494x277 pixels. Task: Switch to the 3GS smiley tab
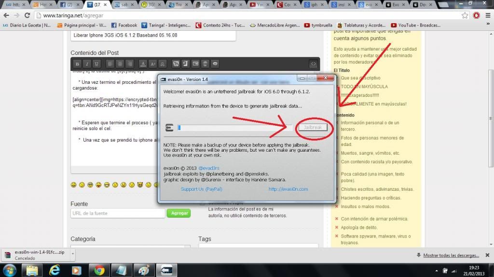[151, 5]
